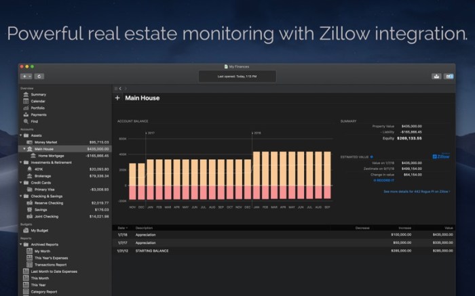Open the My Worth report

pos(42,251)
